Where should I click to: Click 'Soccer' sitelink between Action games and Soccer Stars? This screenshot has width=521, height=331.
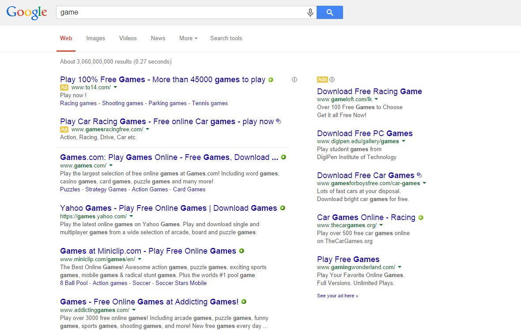[x=142, y=283]
